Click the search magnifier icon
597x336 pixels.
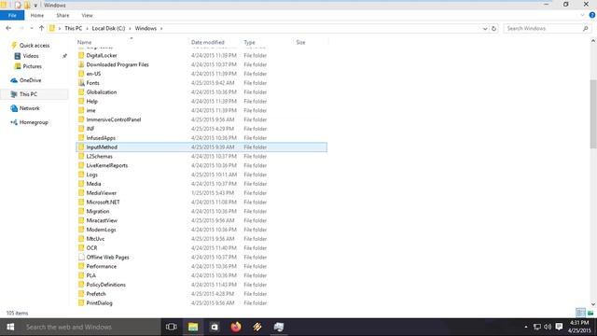(585, 29)
